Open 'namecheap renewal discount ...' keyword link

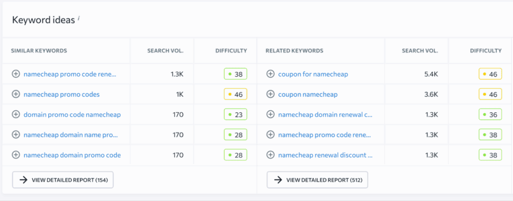(x=325, y=155)
